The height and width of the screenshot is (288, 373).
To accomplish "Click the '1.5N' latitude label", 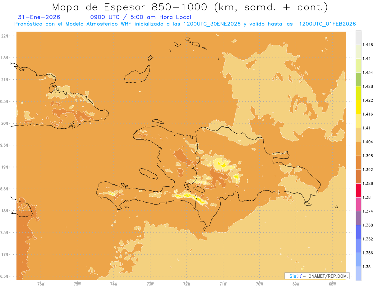I will coord(5,58).
